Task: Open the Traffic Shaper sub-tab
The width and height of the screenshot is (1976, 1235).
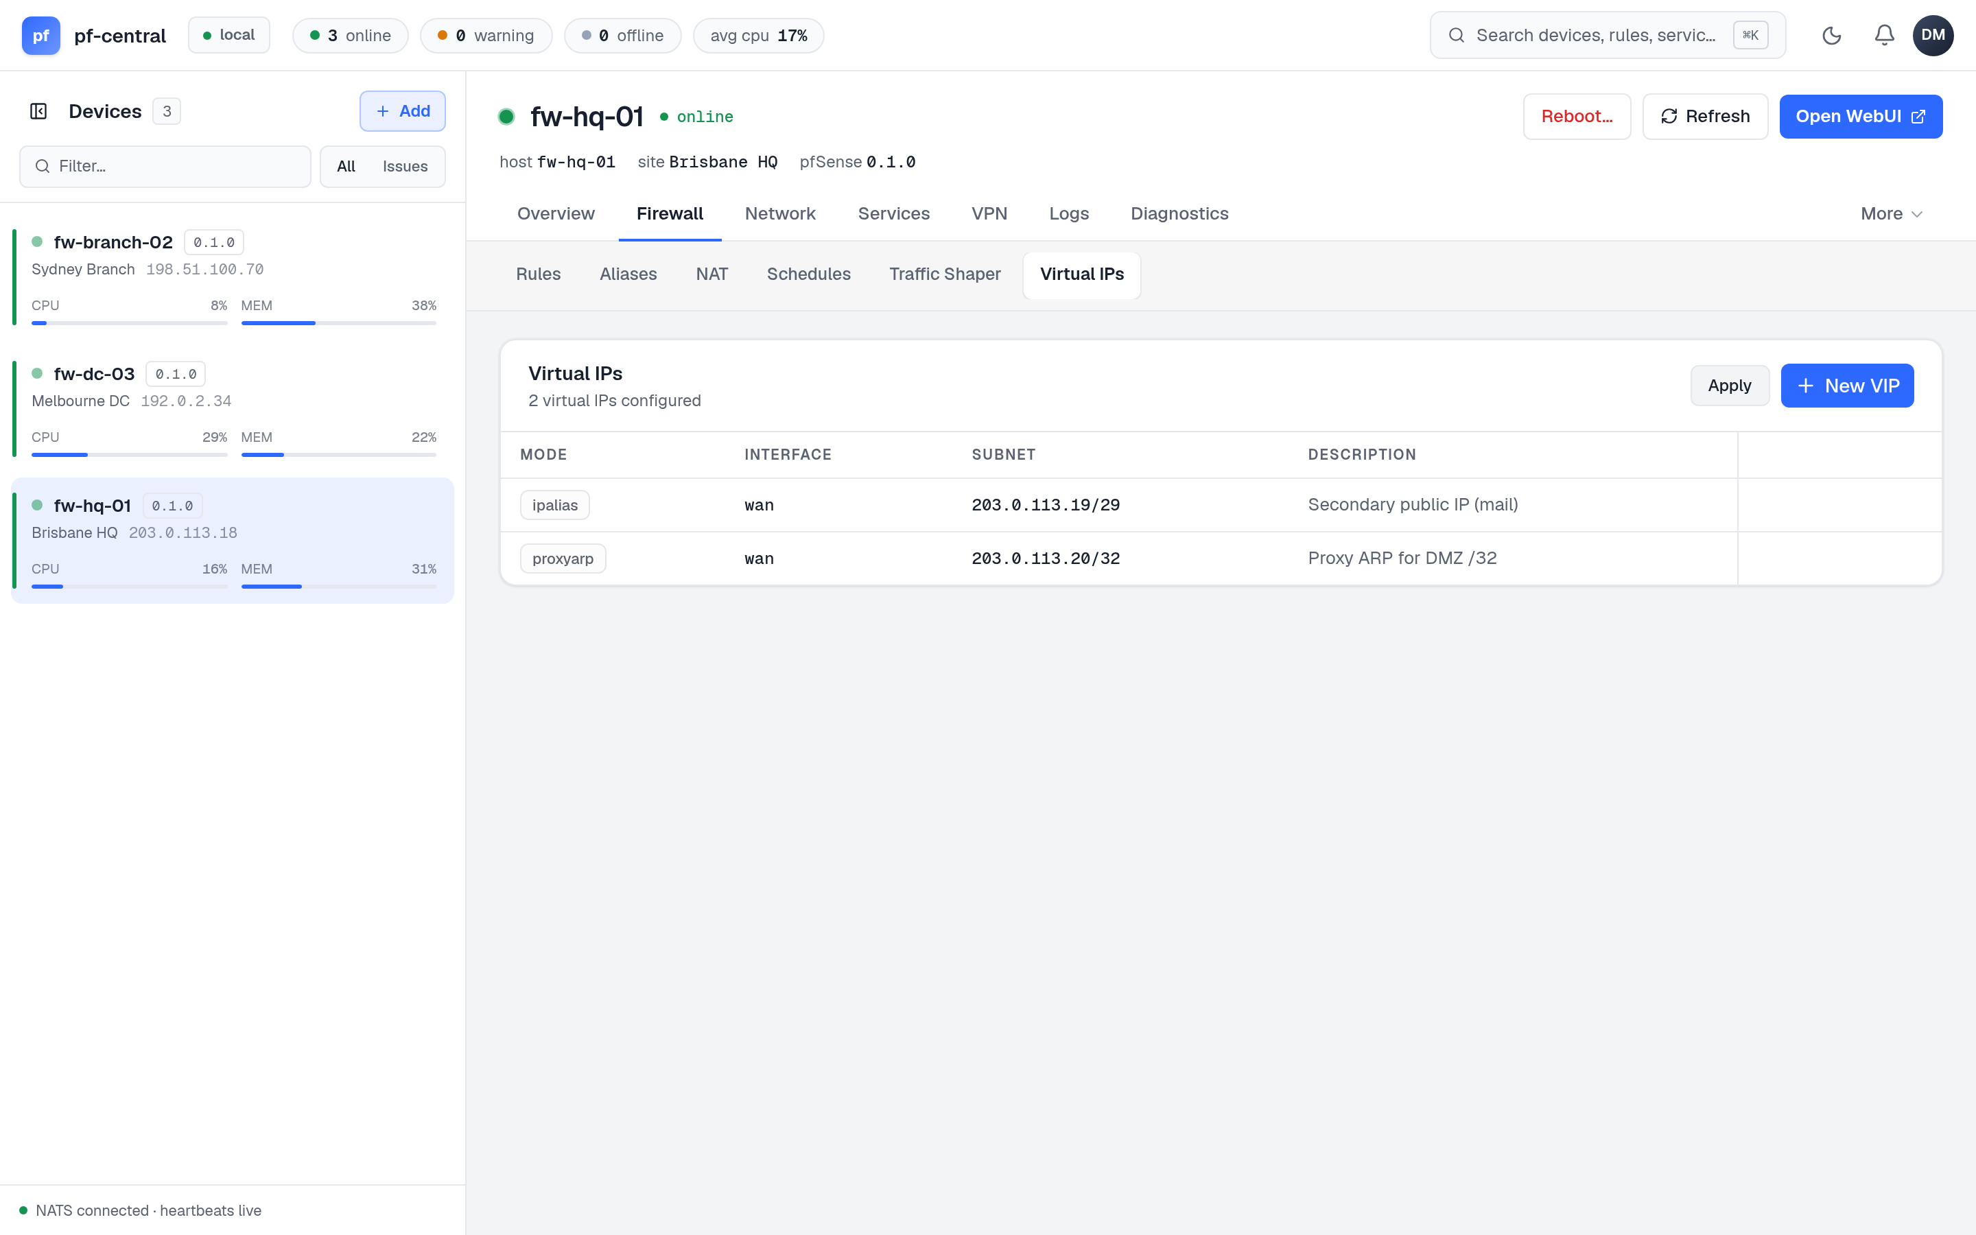Action: pyautogui.click(x=945, y=274)
